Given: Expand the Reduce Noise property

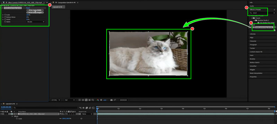Looking at the screenshot, I should coord(3,17).
